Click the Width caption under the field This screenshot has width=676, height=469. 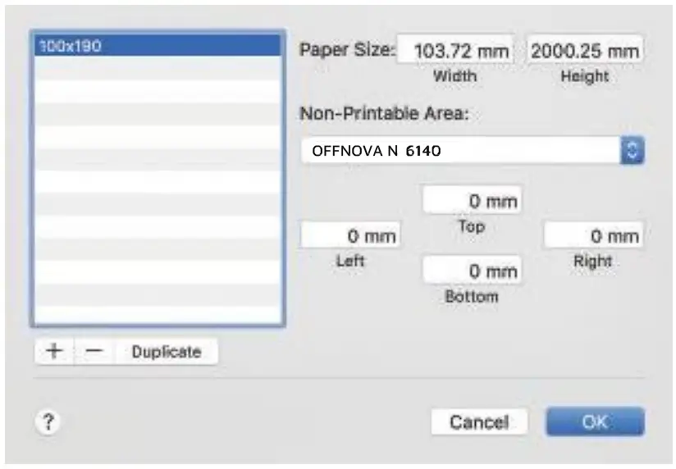point(455,76)
